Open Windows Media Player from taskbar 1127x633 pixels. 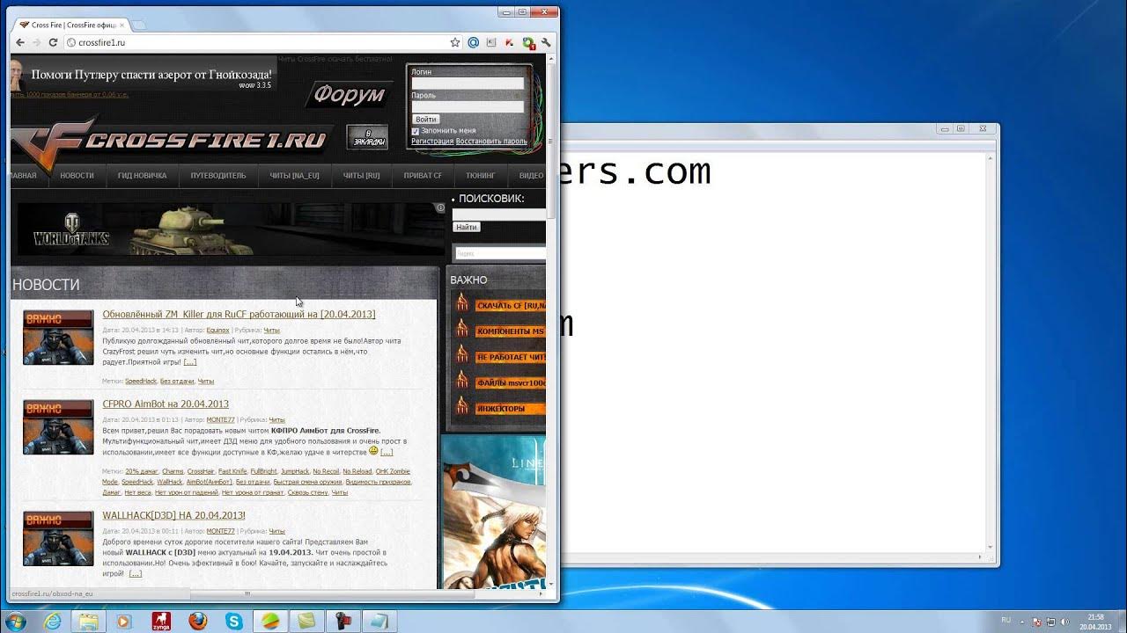pyautogui.click(x=124, y=622)
